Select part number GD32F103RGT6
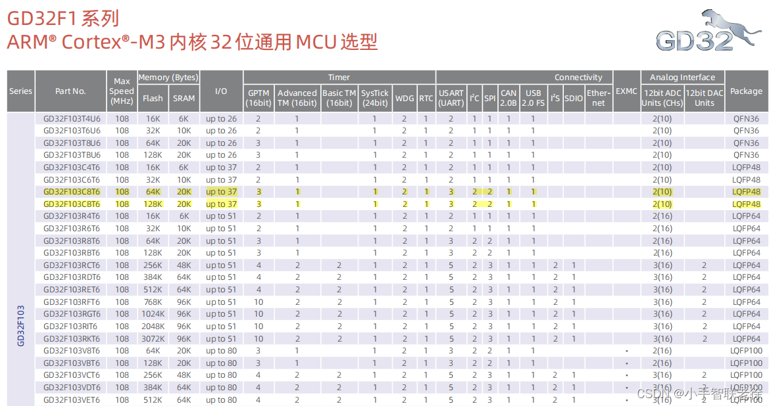This screenshot has height=406, width=773. click(72, 313)
